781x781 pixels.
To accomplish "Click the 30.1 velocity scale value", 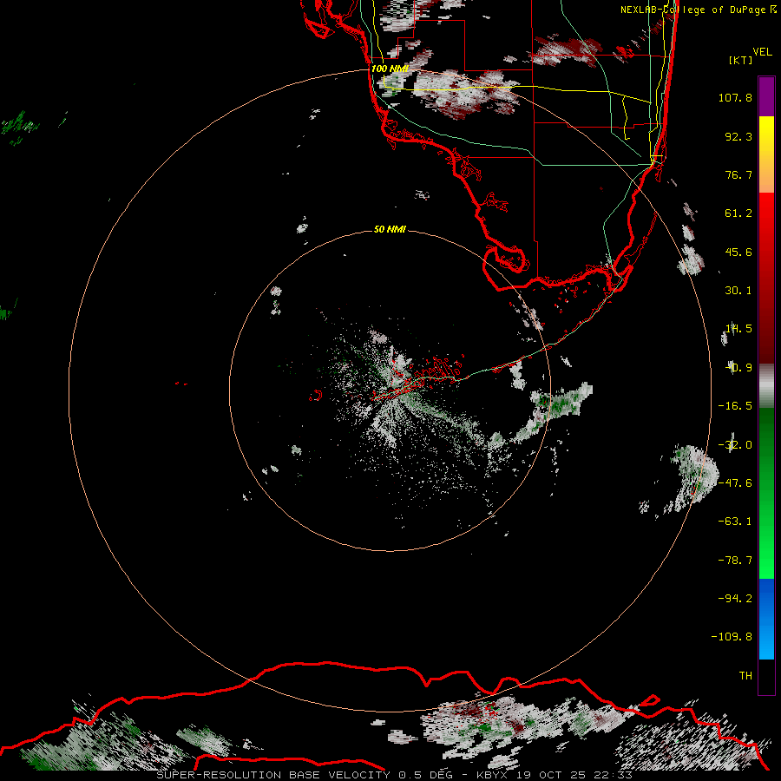I will pyautogui.click(x=738, y=291).
